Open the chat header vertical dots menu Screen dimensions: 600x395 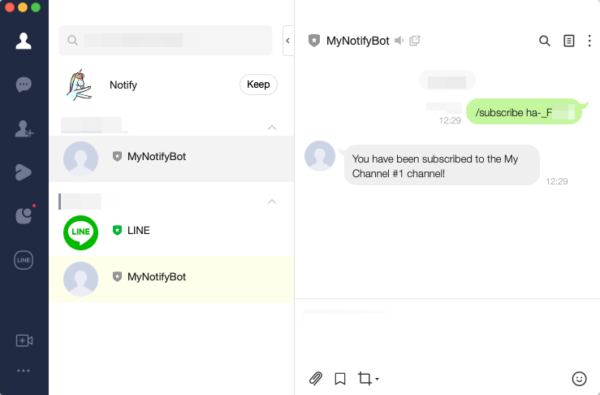coord(589,41)
